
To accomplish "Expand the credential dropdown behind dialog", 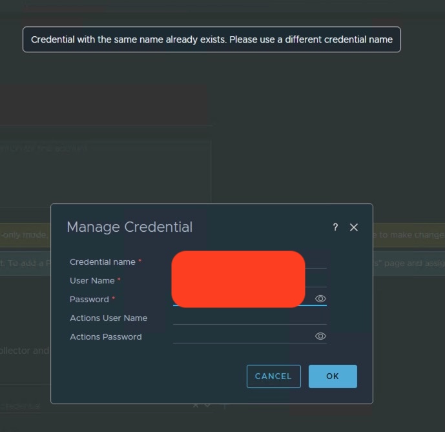I will tap(207, 406).
